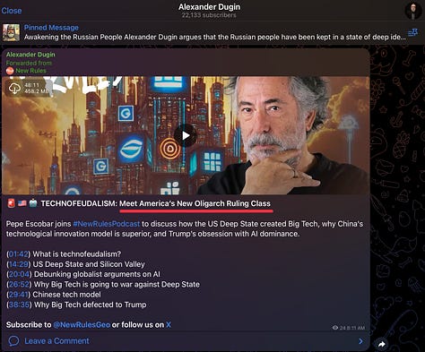
Task: Open the forwarded-from New Rules channel
Action: coord(30,71)
